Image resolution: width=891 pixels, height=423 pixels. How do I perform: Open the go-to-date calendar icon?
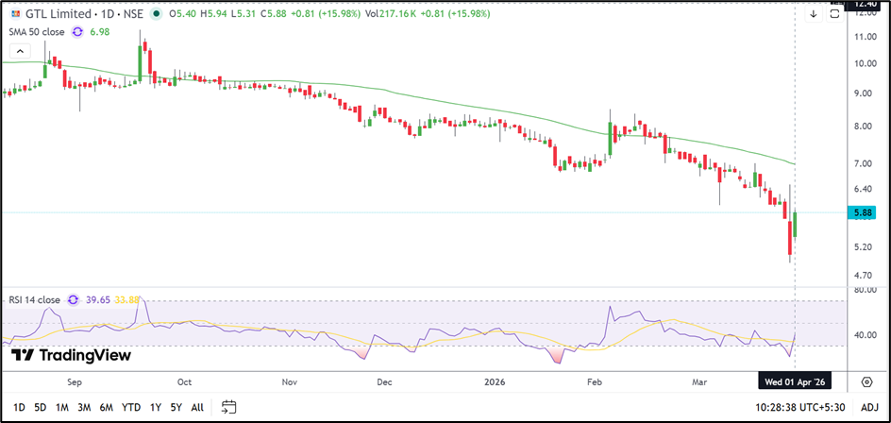228,407
